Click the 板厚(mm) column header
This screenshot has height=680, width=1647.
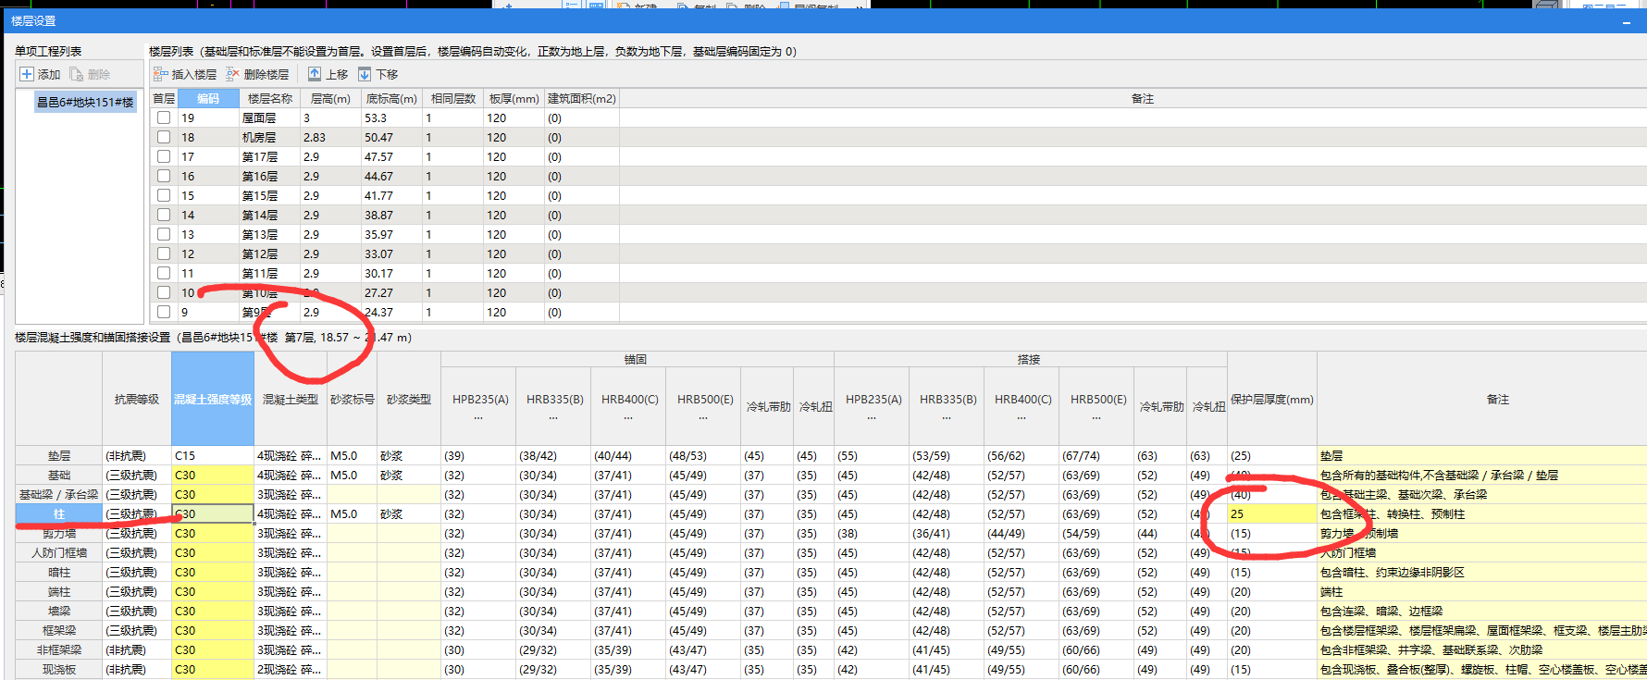[514, 98]
